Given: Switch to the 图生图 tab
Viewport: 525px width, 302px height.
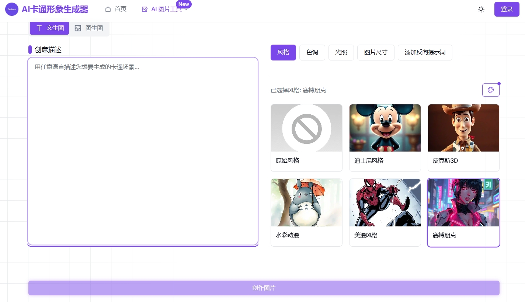Looking at the screenshot, I should [89, 28].
